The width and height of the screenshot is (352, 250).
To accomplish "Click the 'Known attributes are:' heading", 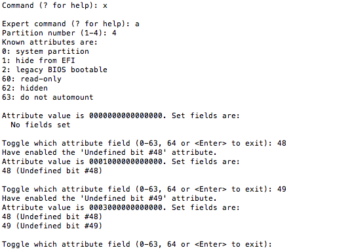I will tap(50, 43).
